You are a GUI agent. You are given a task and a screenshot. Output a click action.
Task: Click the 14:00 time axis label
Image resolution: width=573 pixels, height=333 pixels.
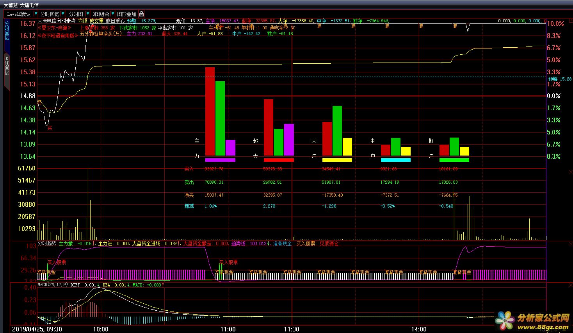pyautogui.click(x=419, y=329)
